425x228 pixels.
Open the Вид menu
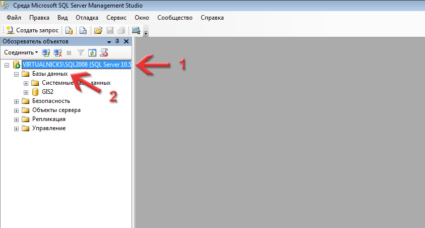pyautogui.click(x=63, y=18)
